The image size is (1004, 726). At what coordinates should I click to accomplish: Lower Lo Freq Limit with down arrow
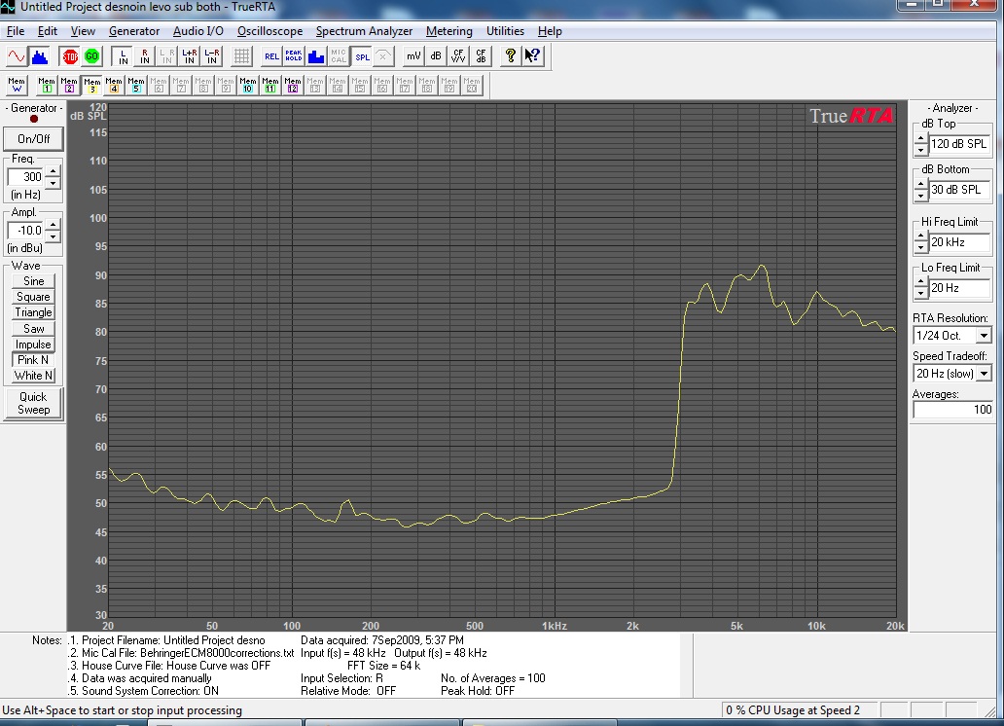(x=920, y=294)
